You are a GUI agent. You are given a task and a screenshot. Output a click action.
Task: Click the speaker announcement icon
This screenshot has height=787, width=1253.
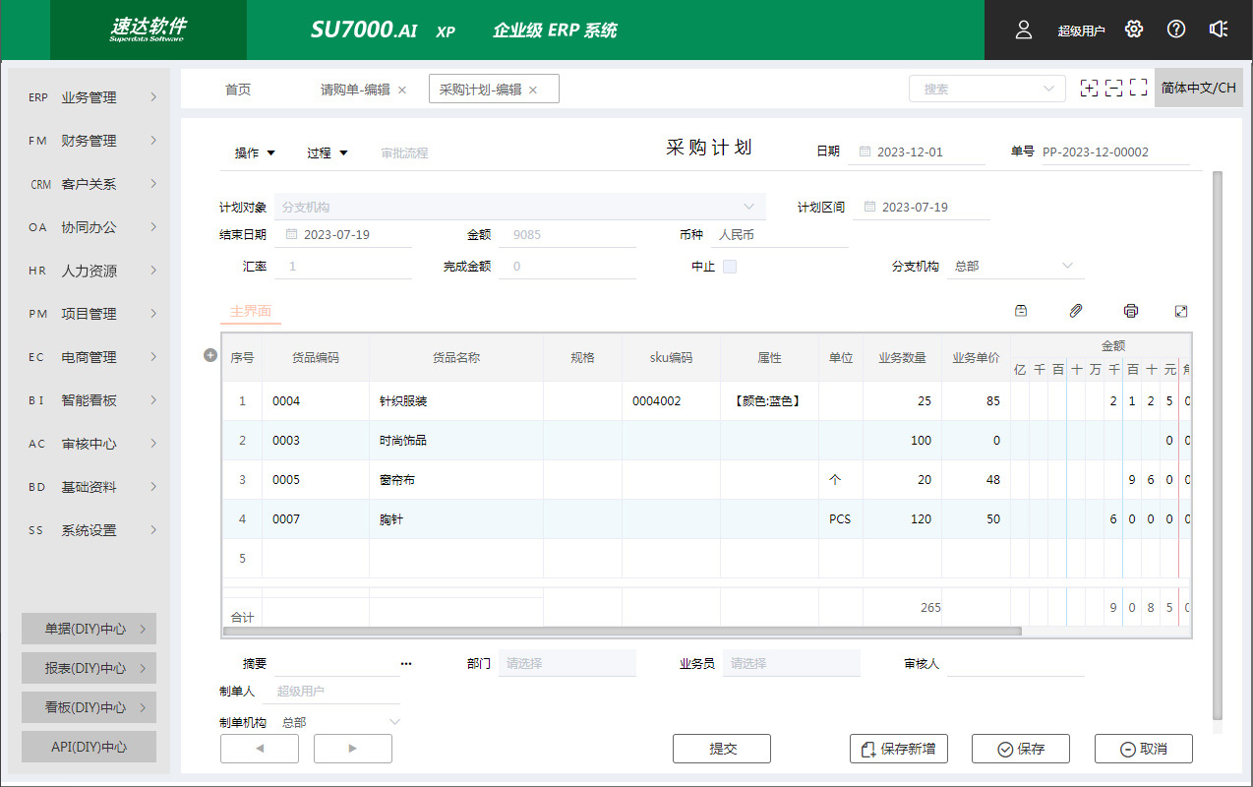click(1219, 30)
